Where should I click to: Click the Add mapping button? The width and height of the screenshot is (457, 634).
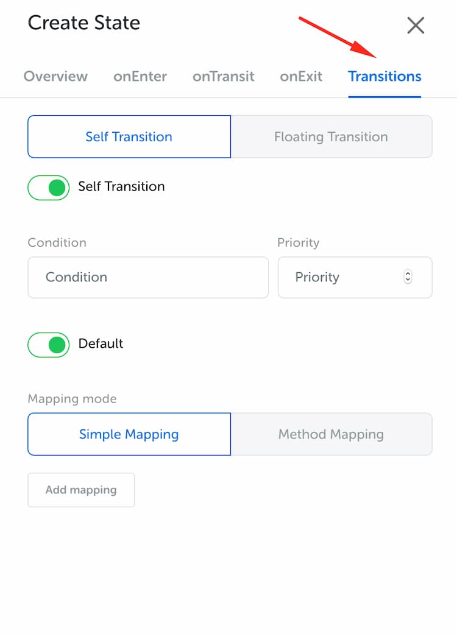click(x=81, y=490)
